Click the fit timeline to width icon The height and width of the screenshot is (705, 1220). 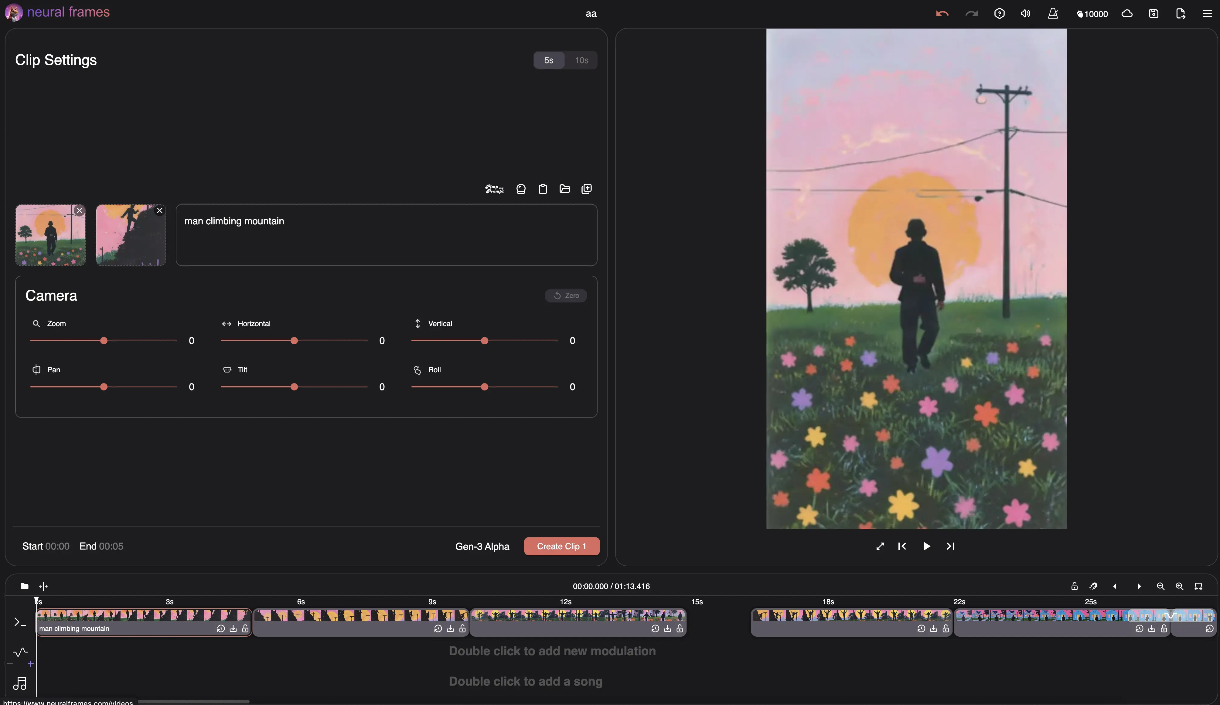tap(1198, 586)
